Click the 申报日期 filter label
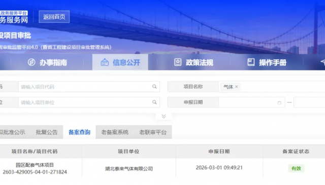325x185 pixels. click(193, 102)
